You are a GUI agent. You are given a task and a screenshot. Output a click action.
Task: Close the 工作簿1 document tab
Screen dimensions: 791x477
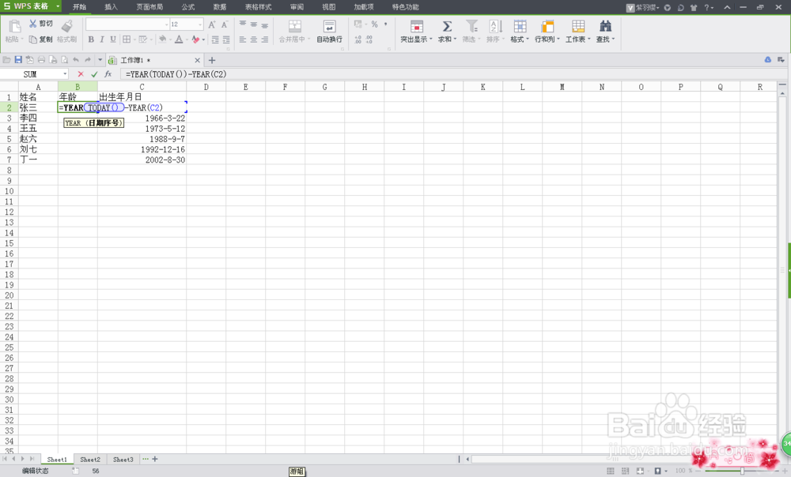(197, 60)
